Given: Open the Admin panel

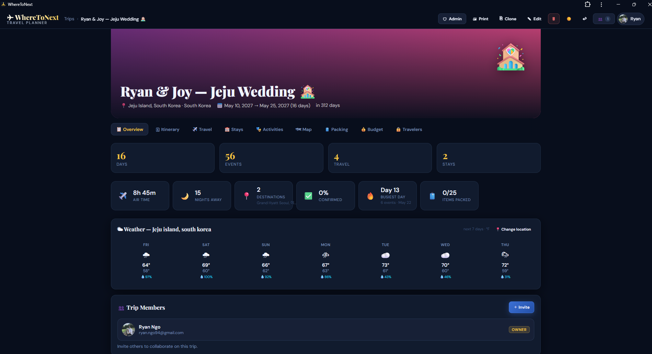Looking at the screenshot, I should (x=452, y=19).
